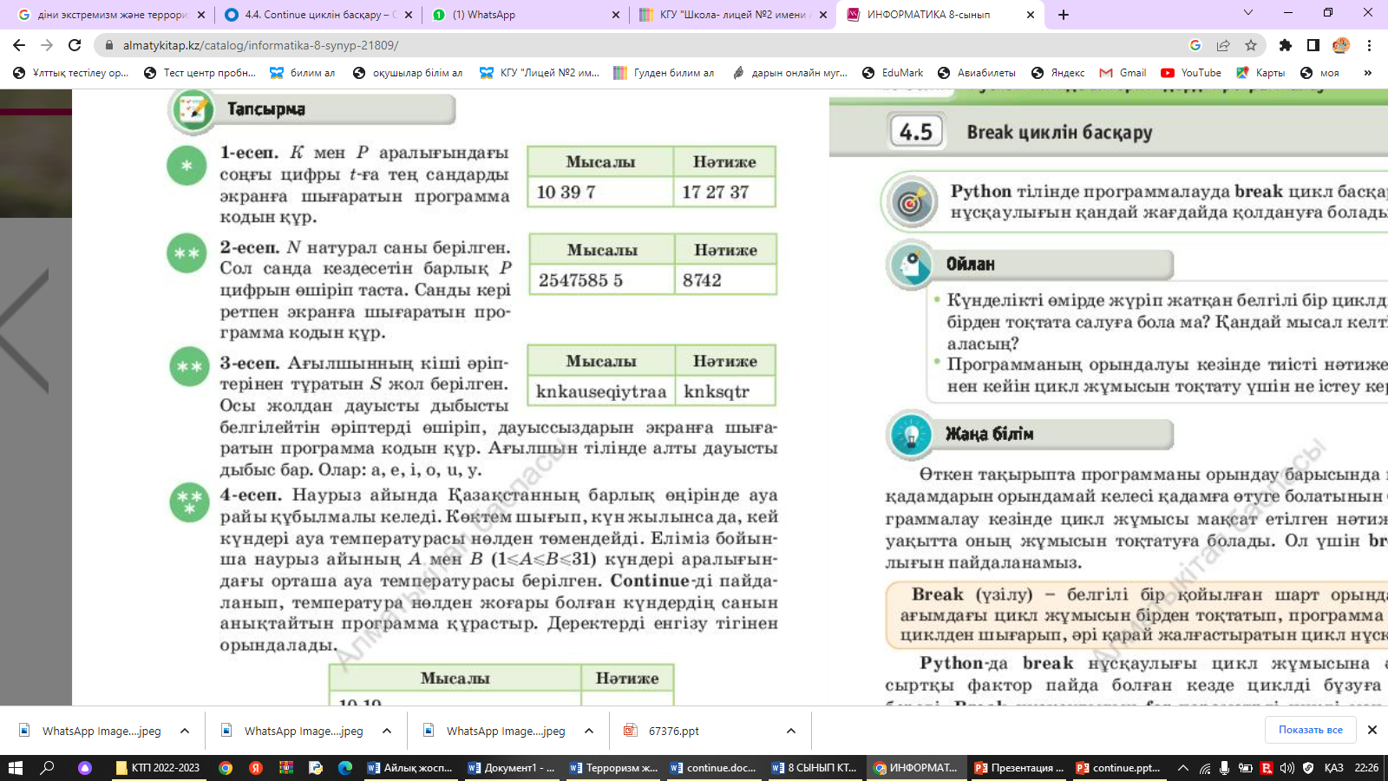Expand options for third WhatsApp Image download

(589, 731)
